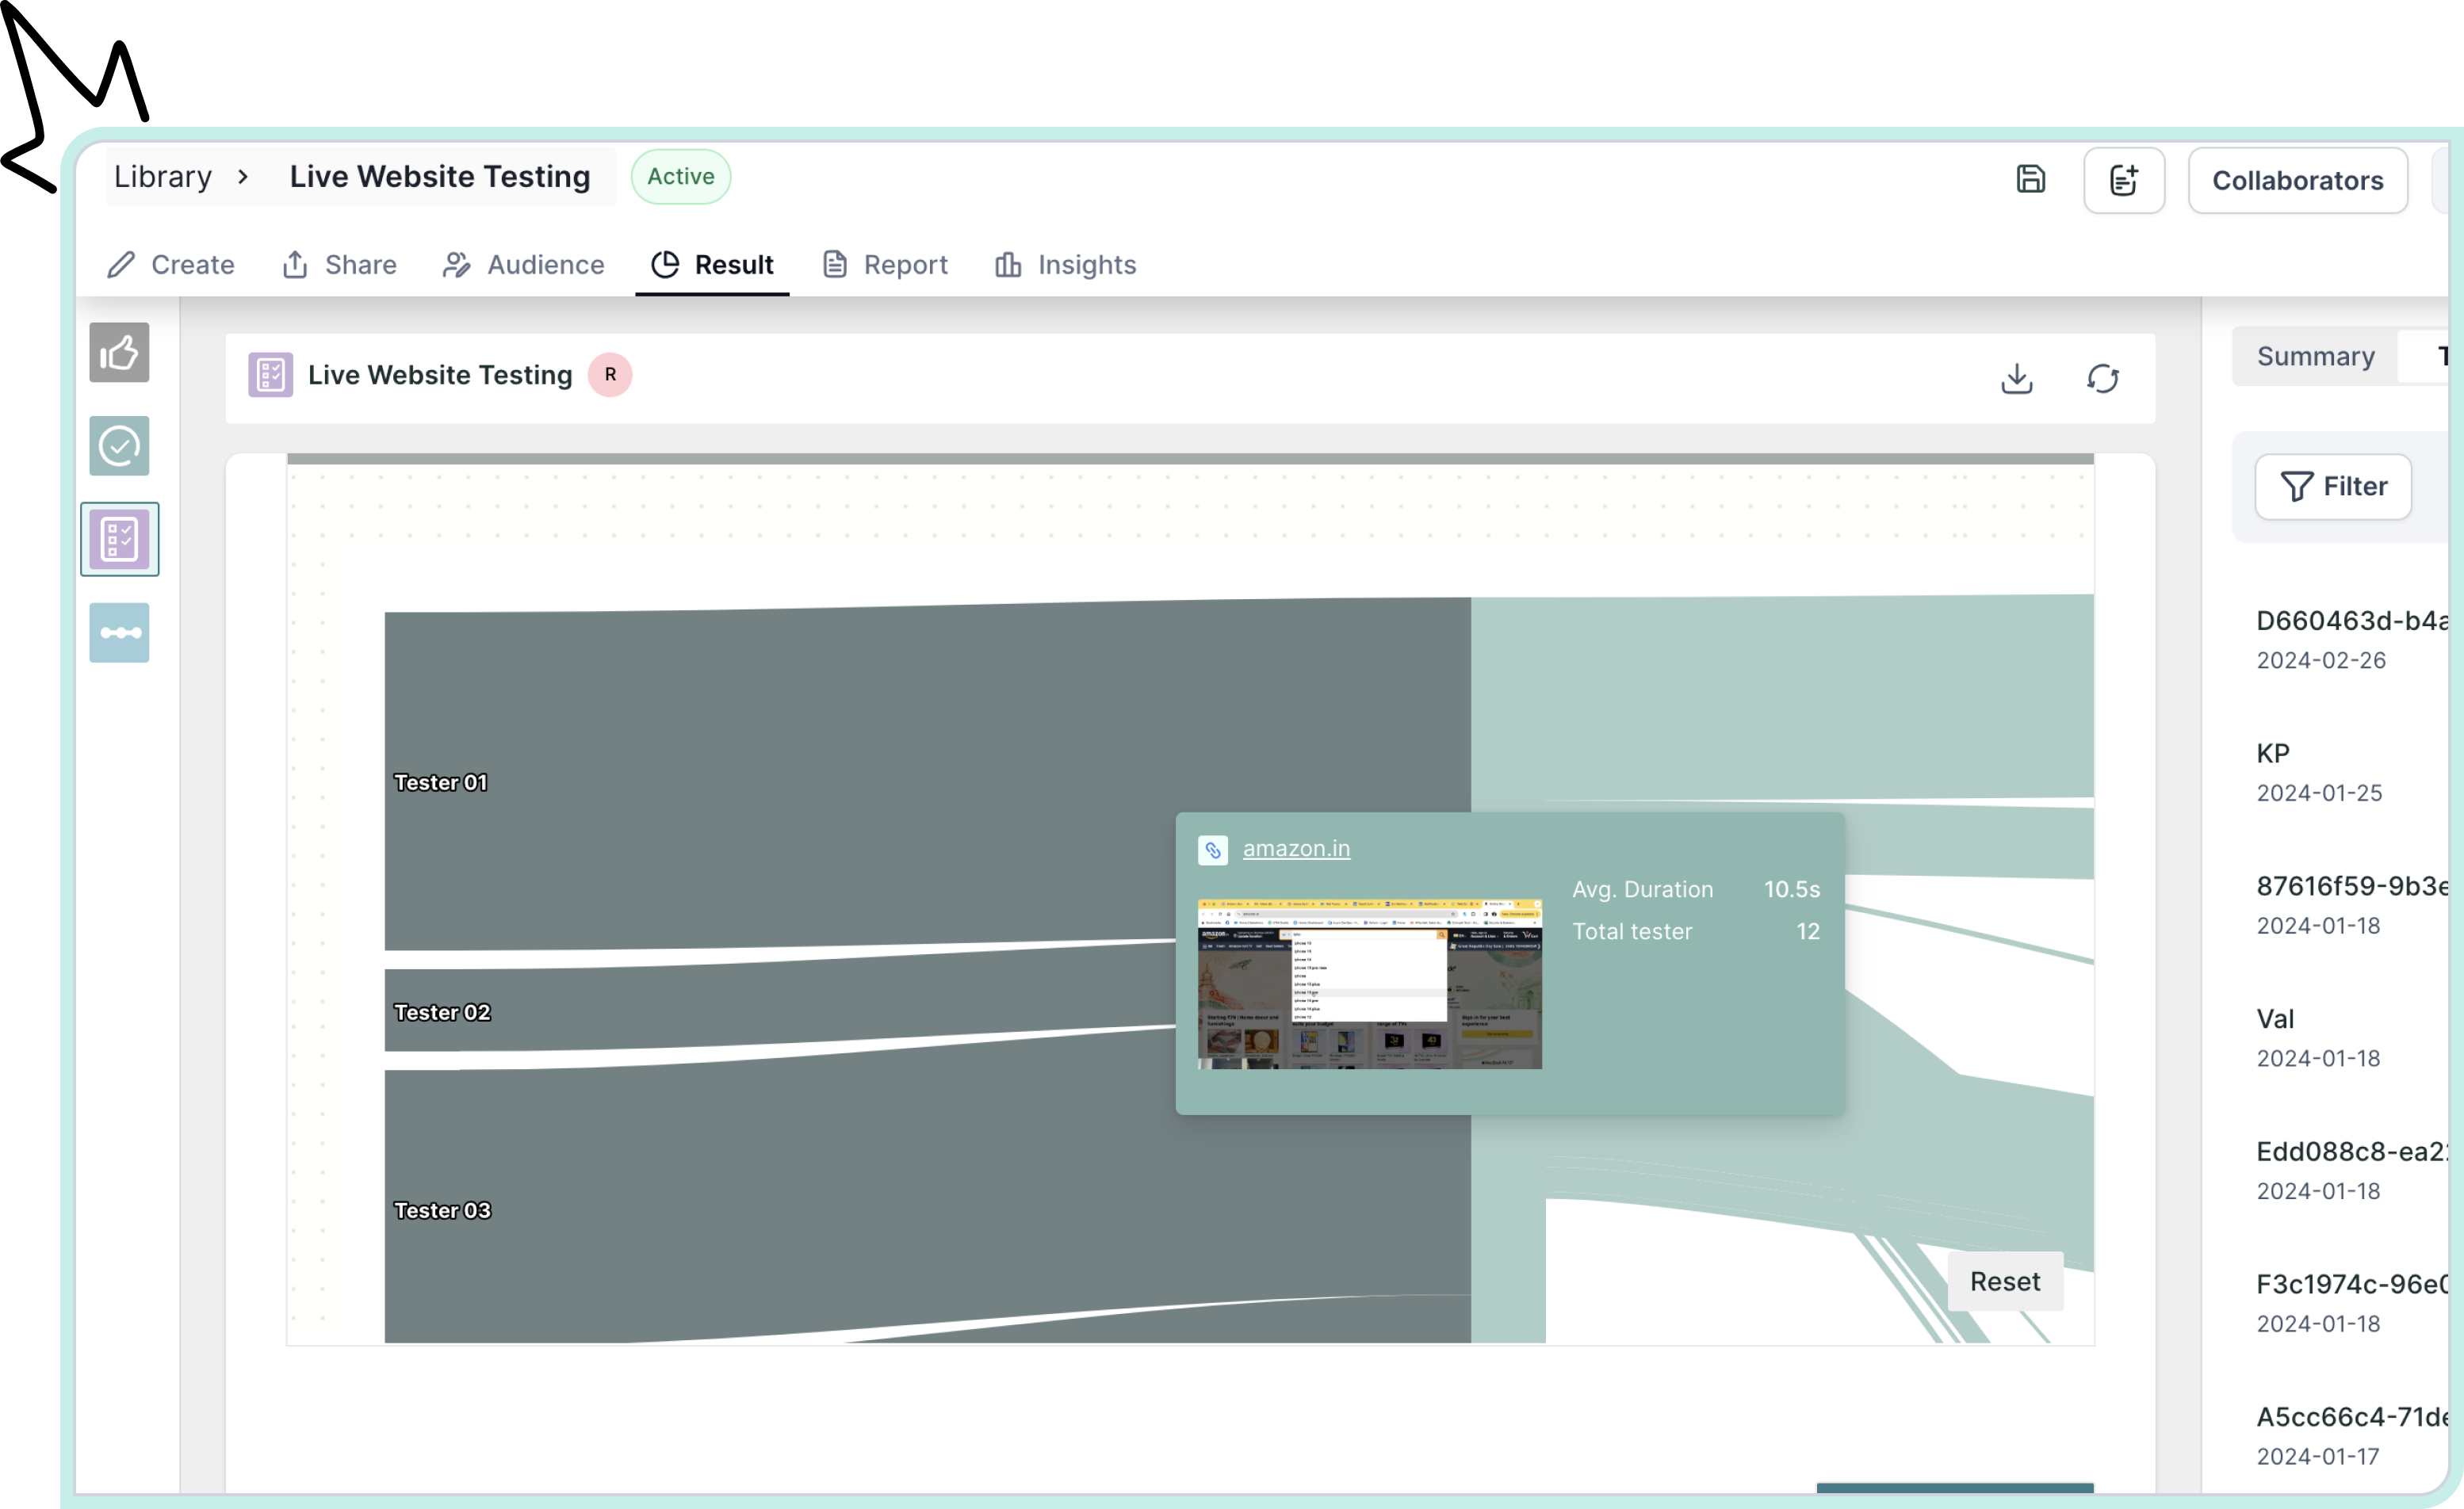Click the Total tester value 12
The height and width of the screenshot is (1509, 2464).
pos(1807,932)
